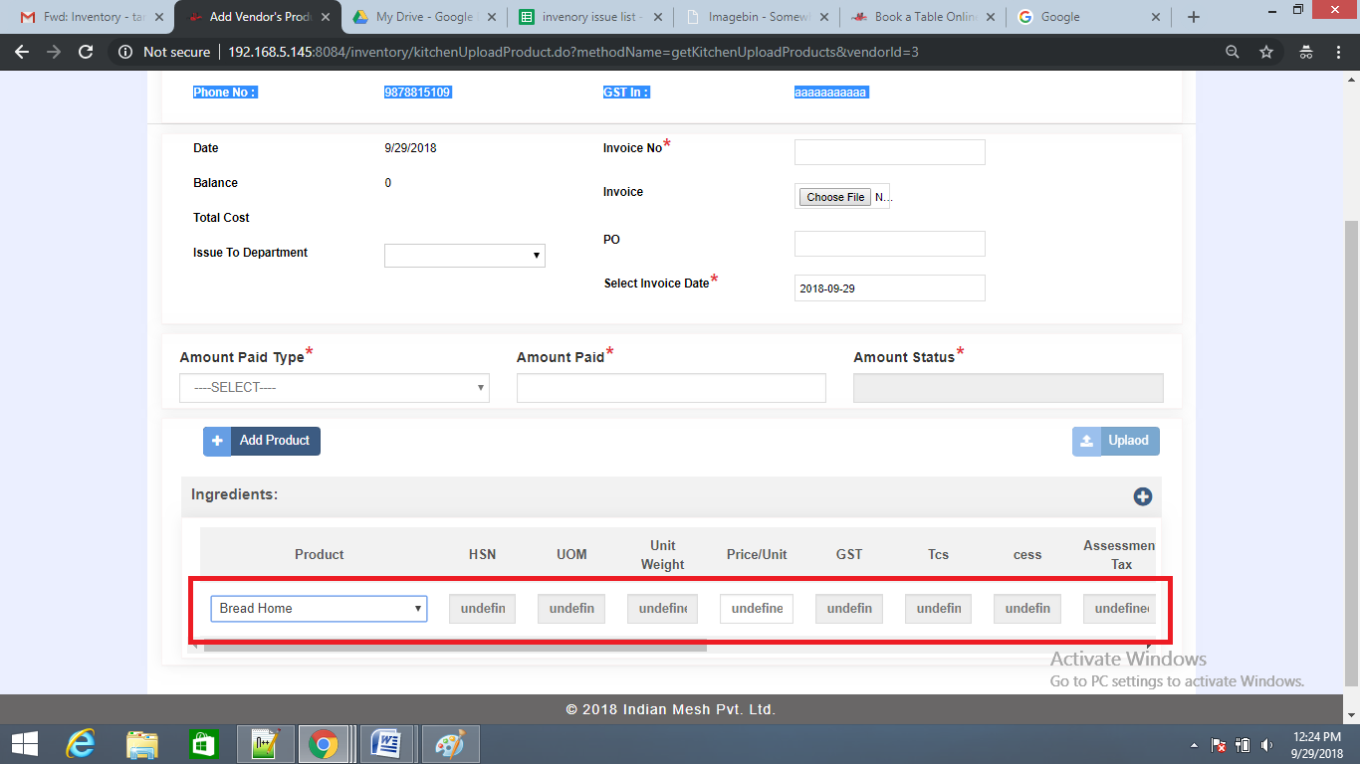Viewport: 1360px width, 764px height.
Task: Open the Windows Start menu
Action: click(24, 744)
